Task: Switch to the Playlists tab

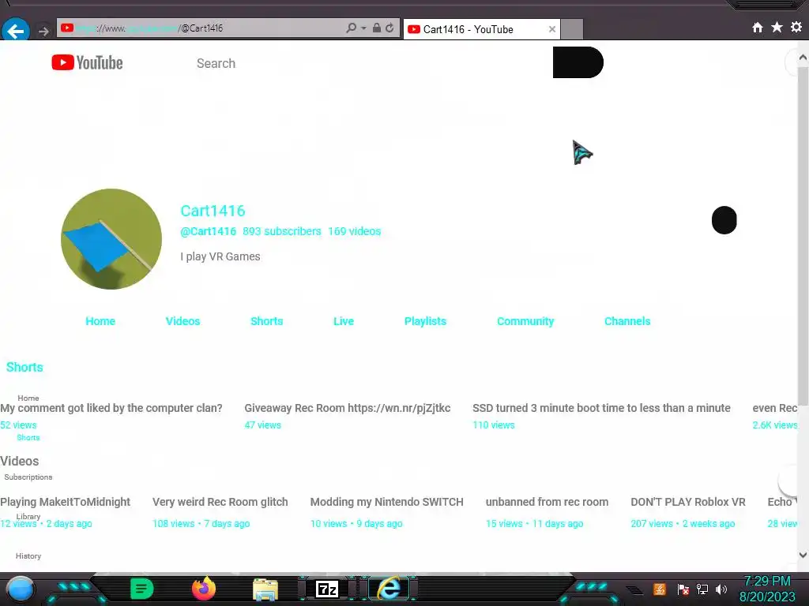Action: [425, 321]
